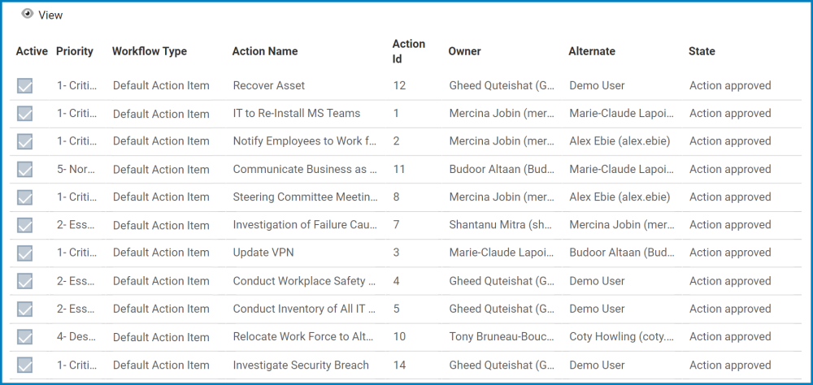Select the Steering Committee Meeting action

(305, 197)
